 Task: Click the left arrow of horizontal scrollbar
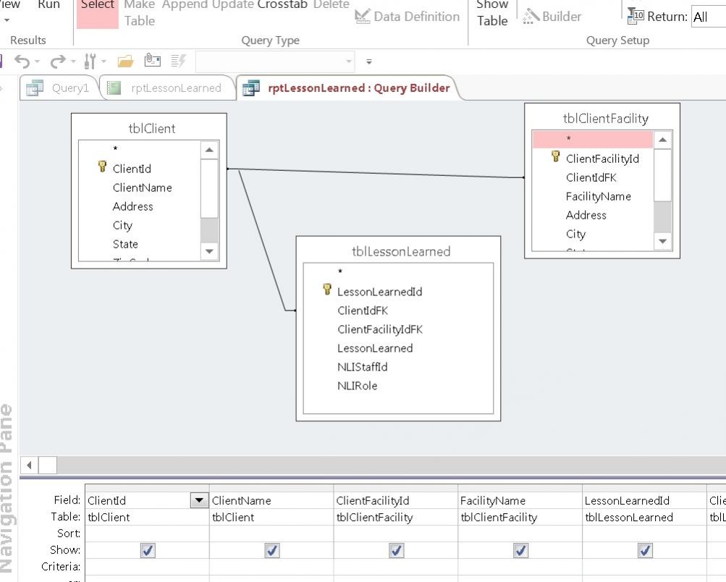29,465
